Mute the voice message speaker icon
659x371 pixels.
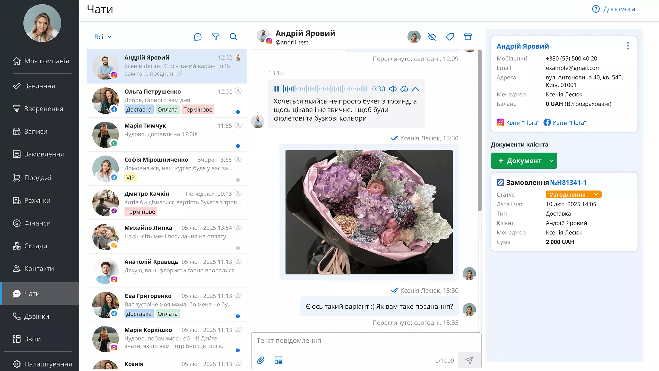click(392, 89)
